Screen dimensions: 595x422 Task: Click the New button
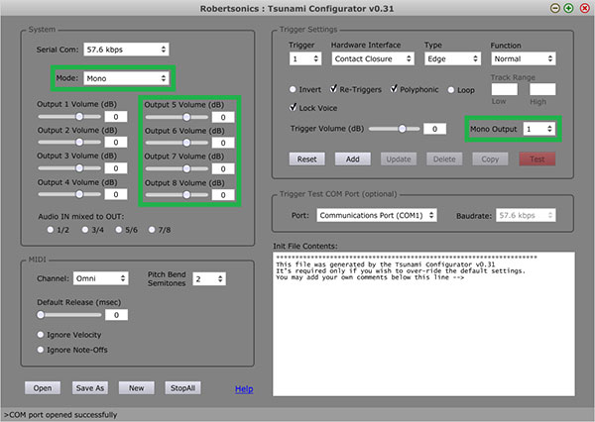pos(136,388)
